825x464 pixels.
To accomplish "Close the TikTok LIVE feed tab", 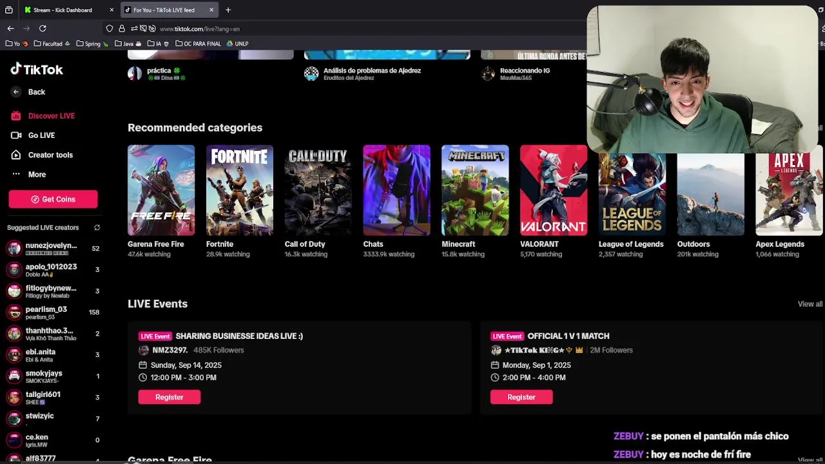I will (x=211, y=10).
